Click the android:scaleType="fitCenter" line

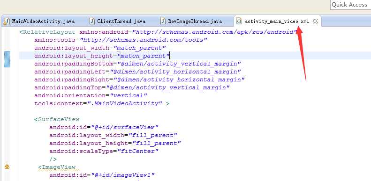pos(104,151)
